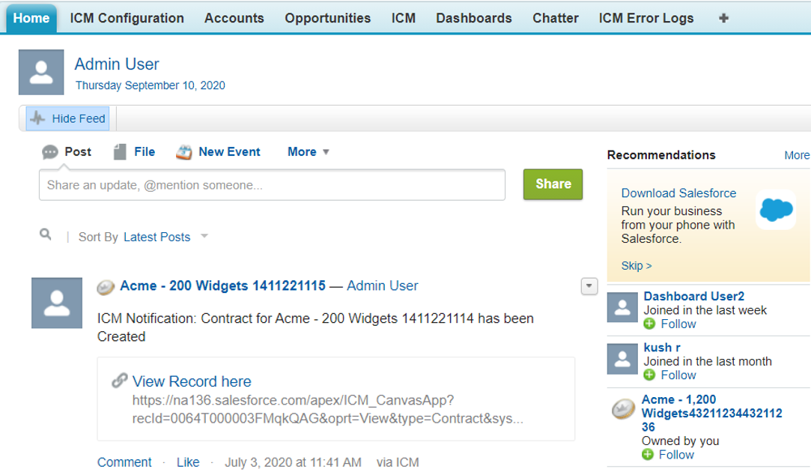
Task: Click the search magnifier icon in feed
Action: coord(46,235)
